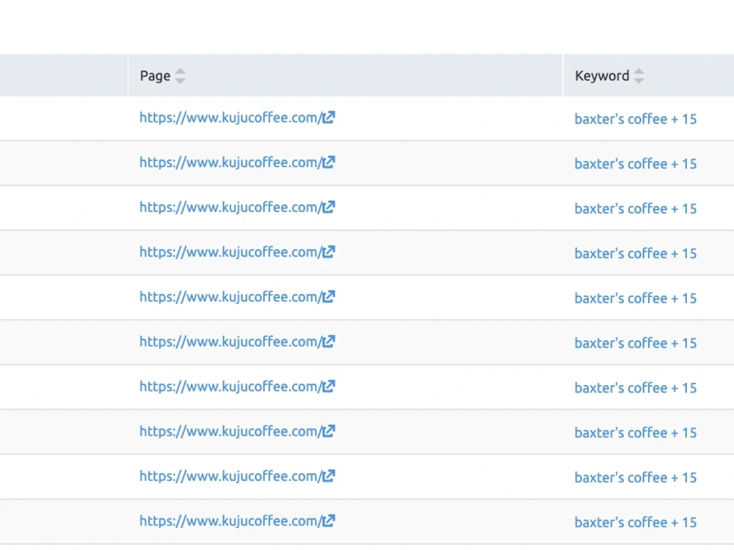This screenshot has height=550, width=734.
Task: Click kujucoffee.com URL in fourth row
Action: click(230, 252)
